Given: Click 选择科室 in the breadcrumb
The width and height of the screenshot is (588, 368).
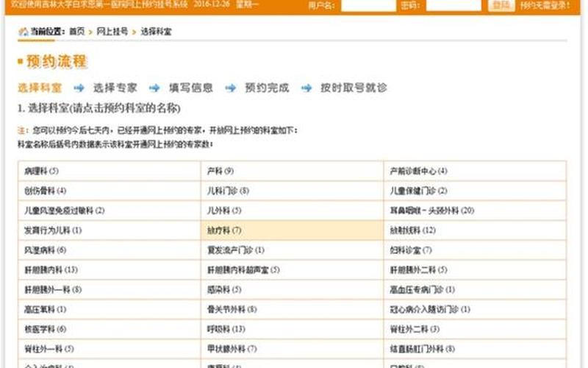Looking at the screenshot, I should tap(156, 32).
